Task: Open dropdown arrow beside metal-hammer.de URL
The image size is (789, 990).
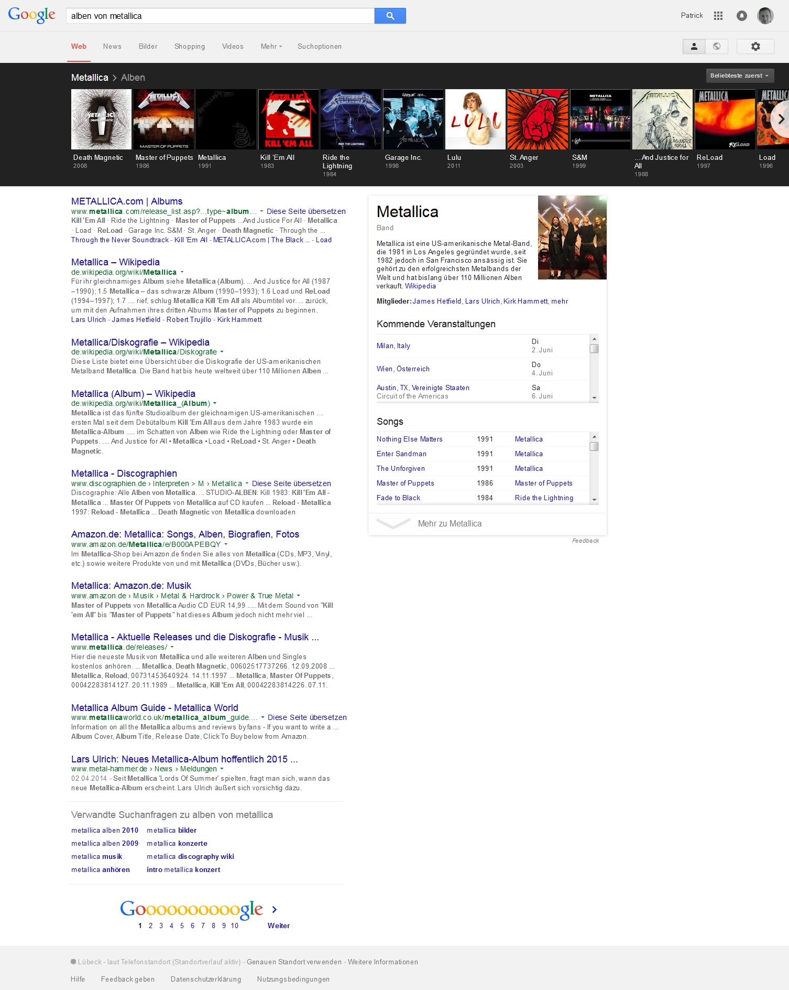Action: click(x=222, y=769)
